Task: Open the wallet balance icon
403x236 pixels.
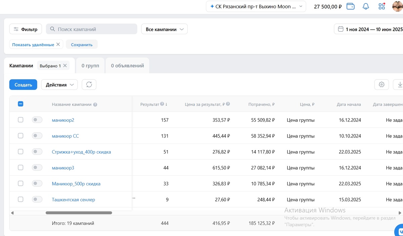Action: pos(350,6)
